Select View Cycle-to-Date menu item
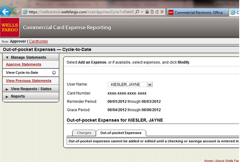The width and height of the screenshot is (240, 162). click(31, 73)
